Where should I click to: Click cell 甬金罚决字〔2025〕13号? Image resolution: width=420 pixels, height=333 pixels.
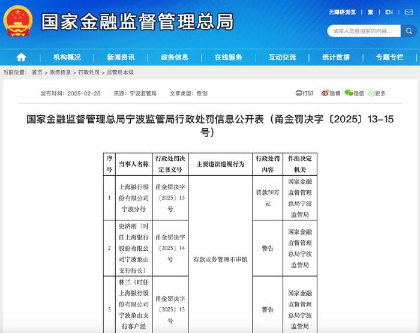170,198
